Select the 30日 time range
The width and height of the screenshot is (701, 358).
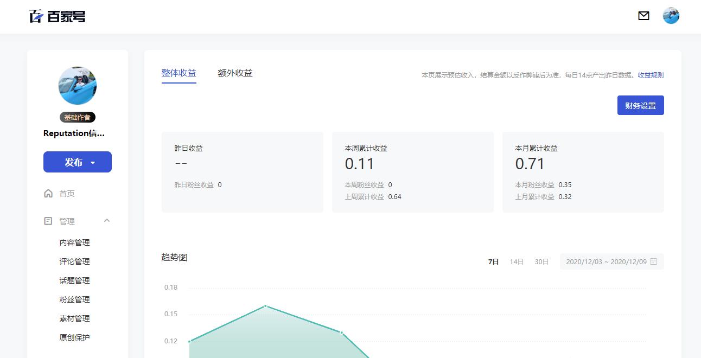pos(540,261)
